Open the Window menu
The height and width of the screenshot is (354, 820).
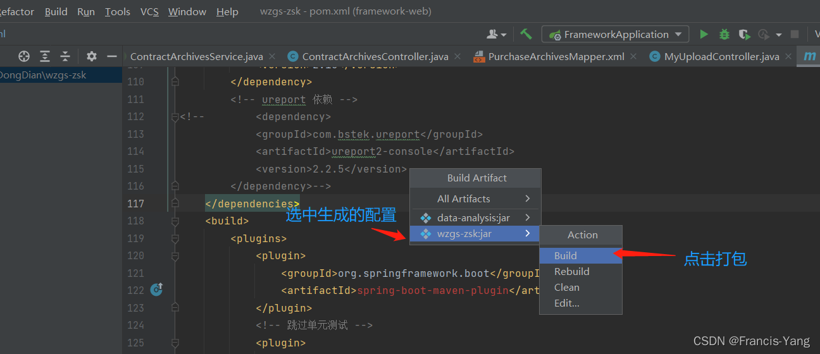tap(187, 11)
